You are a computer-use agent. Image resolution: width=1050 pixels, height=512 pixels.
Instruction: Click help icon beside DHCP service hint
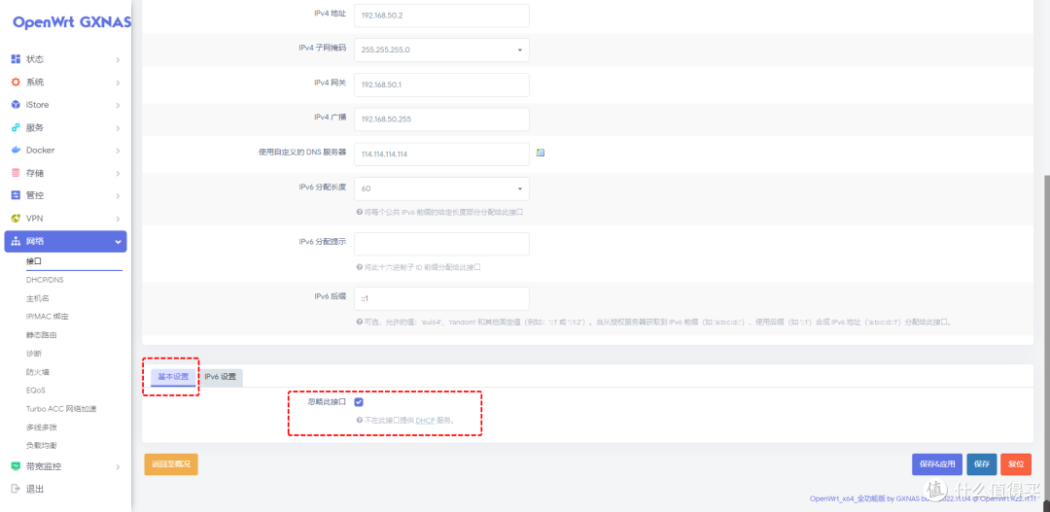point(359,421)
